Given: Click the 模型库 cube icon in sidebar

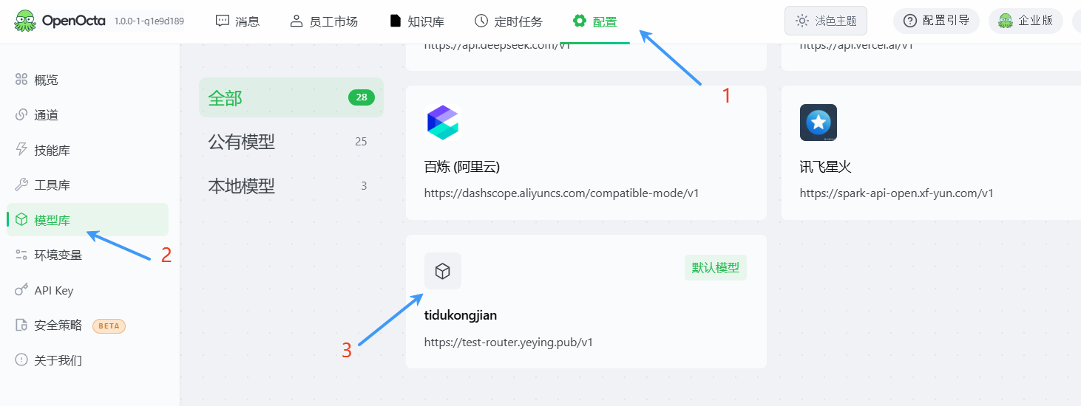Looking at the screenshot, I should click(x=21, y=220).
